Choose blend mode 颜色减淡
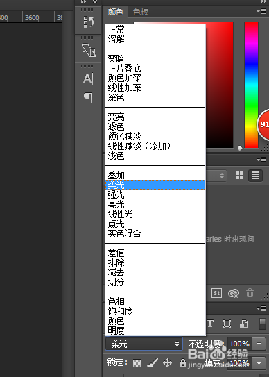This screenshot has width=269, height=377. click(155, 136)
